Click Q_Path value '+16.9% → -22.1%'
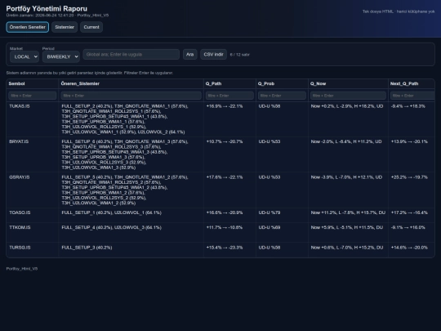This screenshot has height=331, width=441. click(225, 106)
